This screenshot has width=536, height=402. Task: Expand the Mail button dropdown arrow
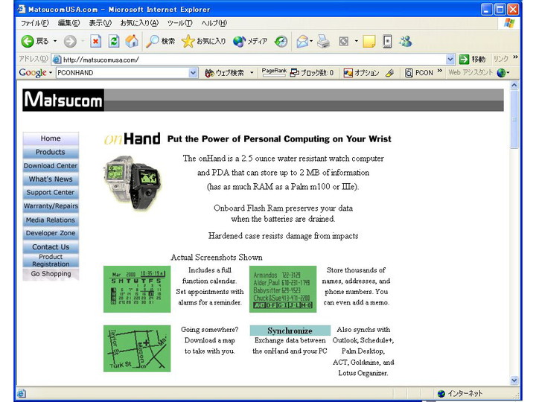[311, 42]
